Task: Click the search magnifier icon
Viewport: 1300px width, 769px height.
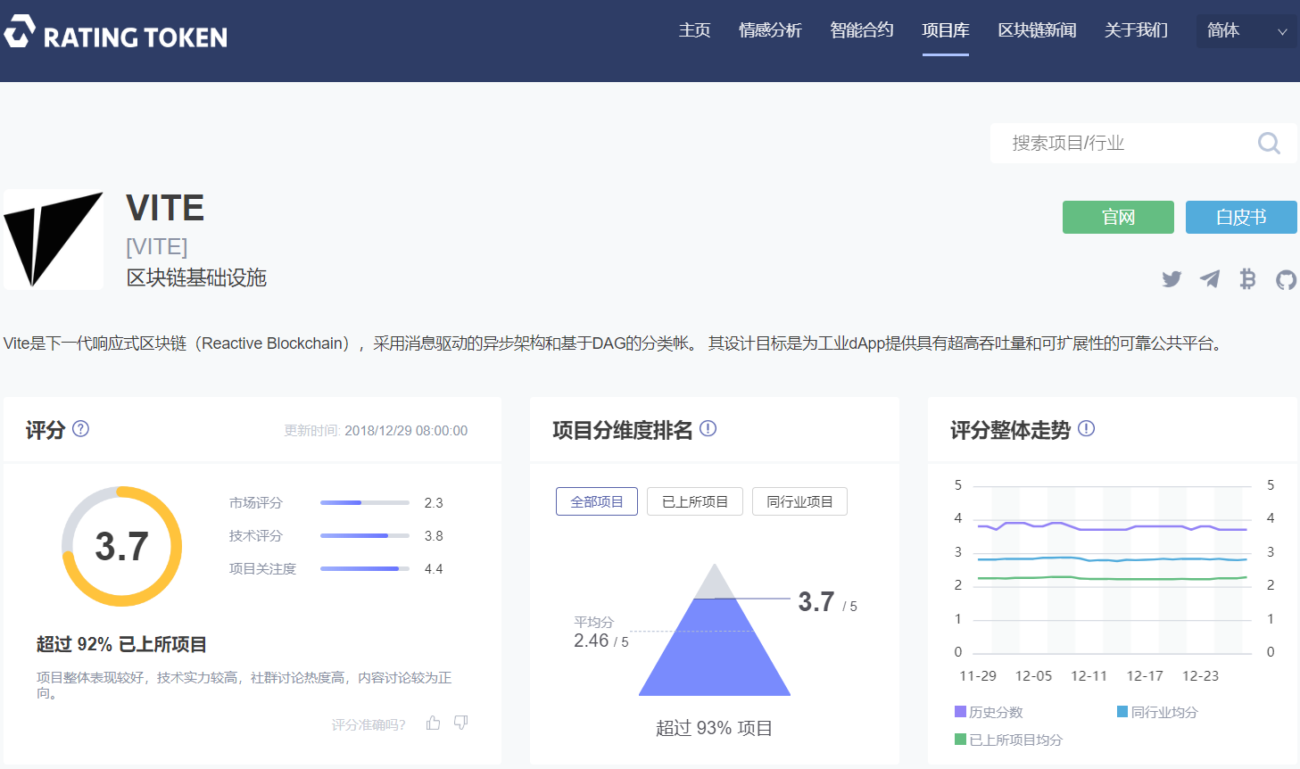Action: pos(1269,143)
